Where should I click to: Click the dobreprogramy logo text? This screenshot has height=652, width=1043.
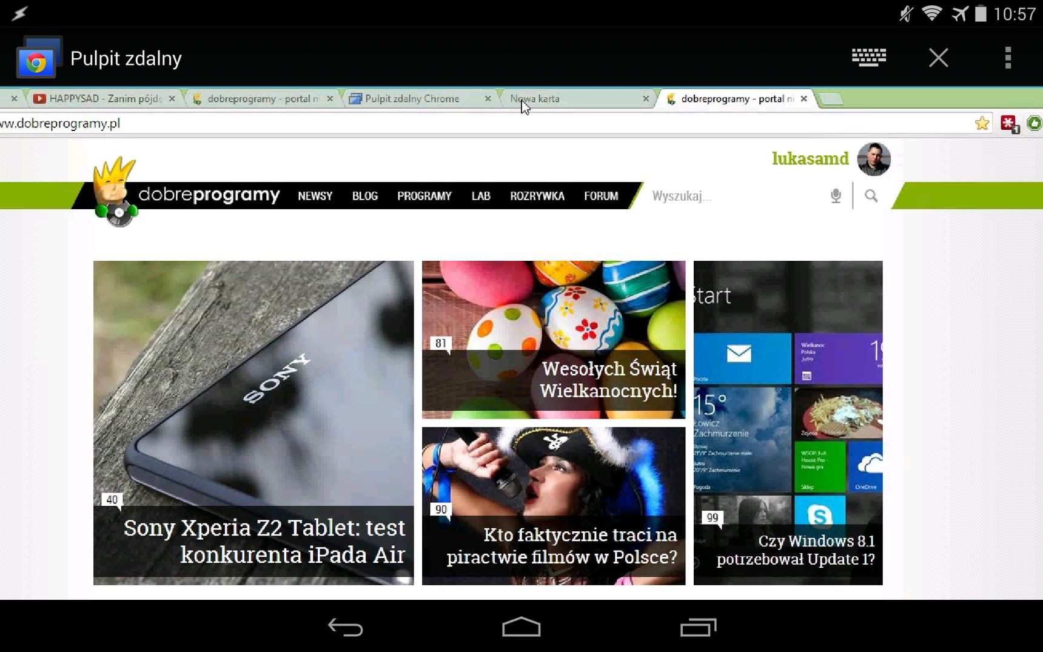click(x=209, y=195)
